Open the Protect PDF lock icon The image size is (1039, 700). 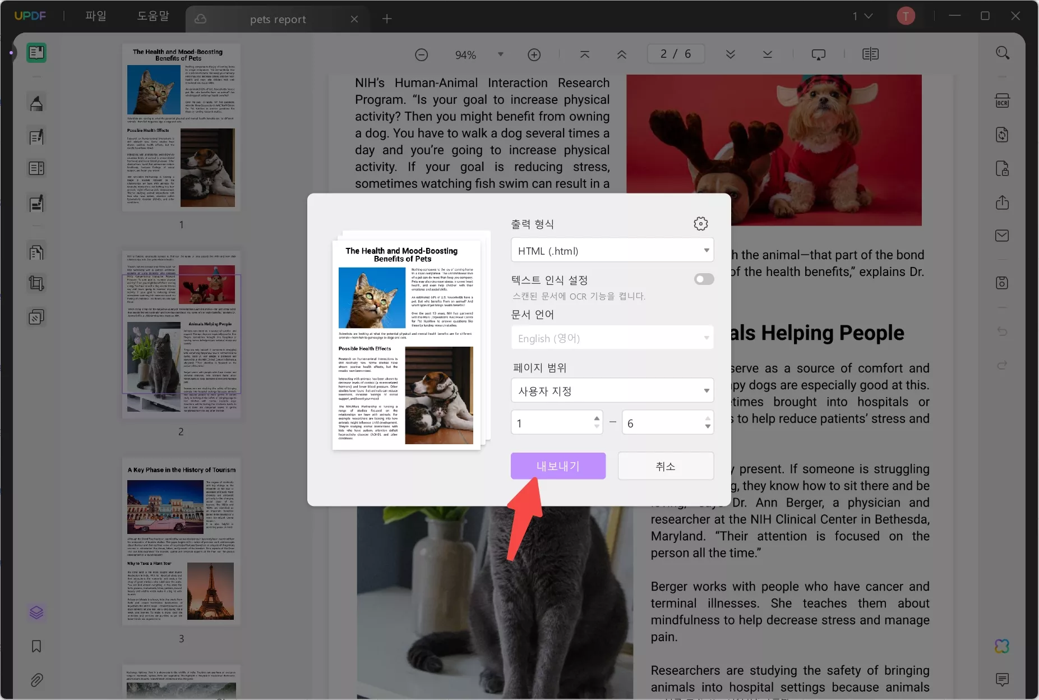coord(1003,168)
